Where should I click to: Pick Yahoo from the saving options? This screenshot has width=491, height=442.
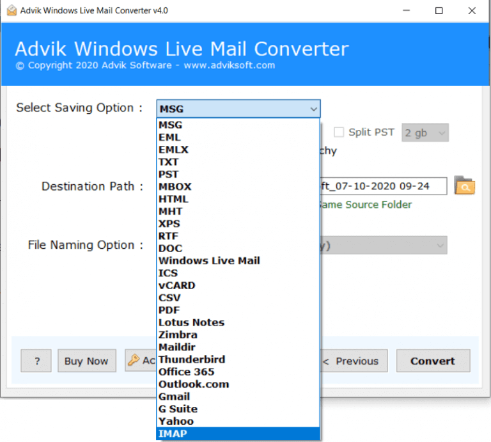238,421
